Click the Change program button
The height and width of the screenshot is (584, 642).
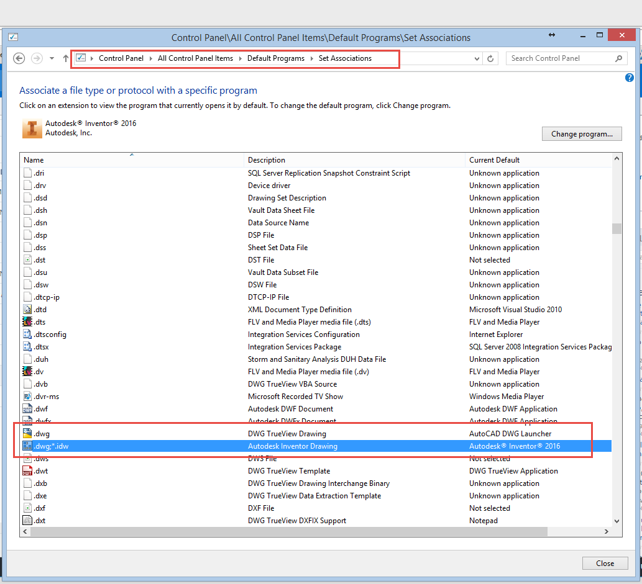[582, 133]
